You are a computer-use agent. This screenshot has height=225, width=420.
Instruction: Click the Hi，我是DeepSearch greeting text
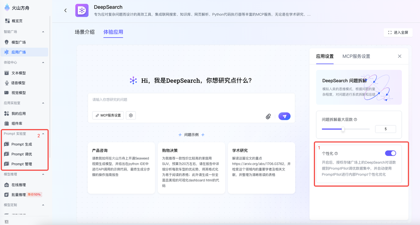point(197,81)
